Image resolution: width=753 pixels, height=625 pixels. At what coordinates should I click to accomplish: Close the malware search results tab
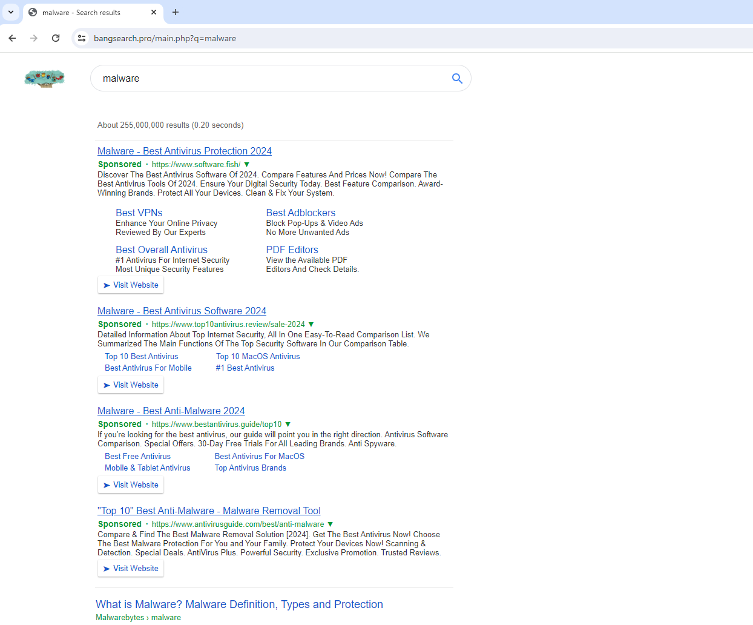154,12
